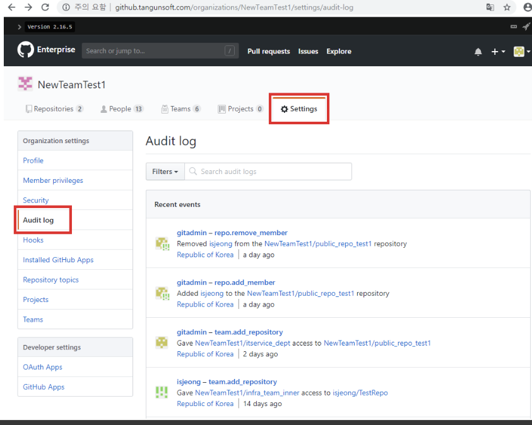Click avatar beside gitadmin team.add_repository event
Image resolution: width=532 pixels, height=425 pixels.
(162, 342)
